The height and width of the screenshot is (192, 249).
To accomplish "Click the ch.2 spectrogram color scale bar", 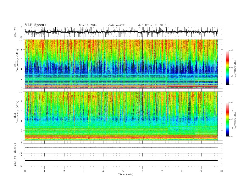I will 227,119.
